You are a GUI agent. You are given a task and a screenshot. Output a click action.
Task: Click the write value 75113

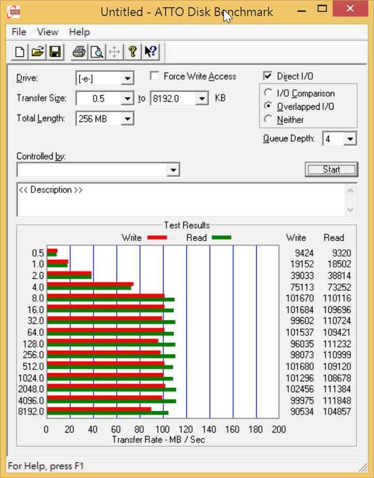[x=302, y=287]
